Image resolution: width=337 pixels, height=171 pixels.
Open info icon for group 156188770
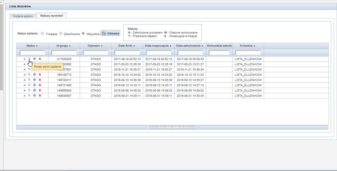tap(34, 75)
